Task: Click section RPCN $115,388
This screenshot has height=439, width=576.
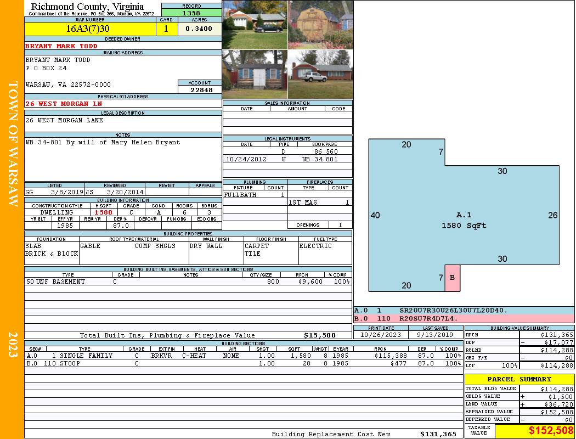Action: pyautogui.click(x=391, y=356)
